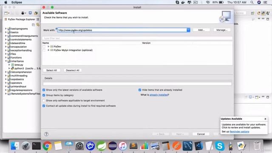Screen dimensions: 272x153
Task: Toggle Show only the latest versions
Action: click(44, 90)
